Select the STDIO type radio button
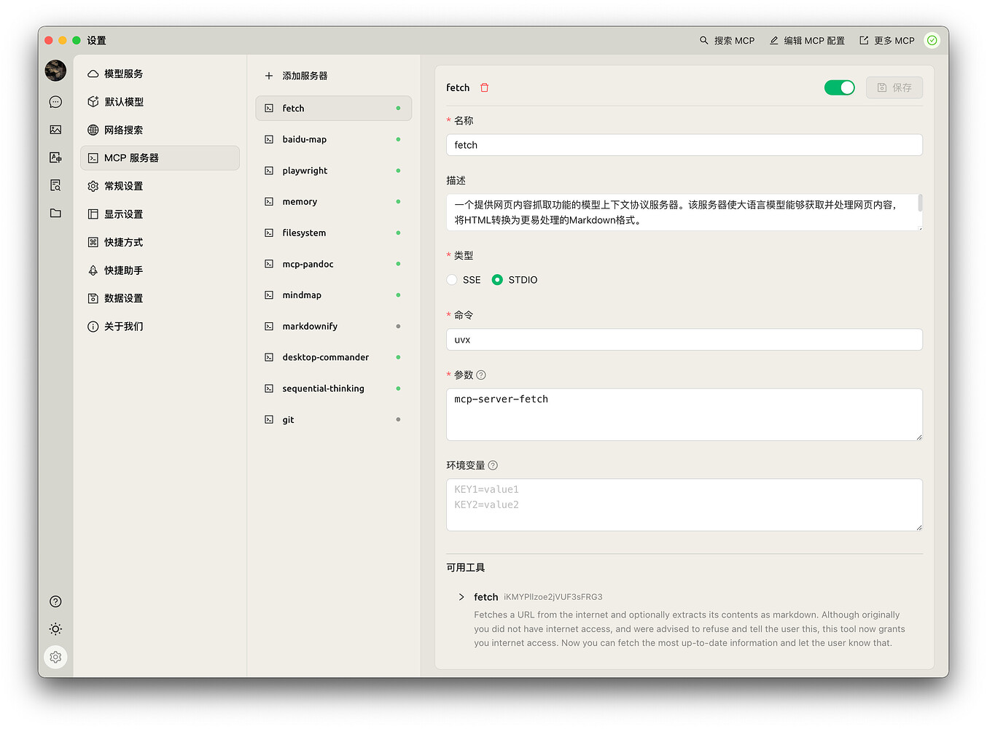Image resolution: width=987 pixels, height=729 pixels. (x=497, y=280)
